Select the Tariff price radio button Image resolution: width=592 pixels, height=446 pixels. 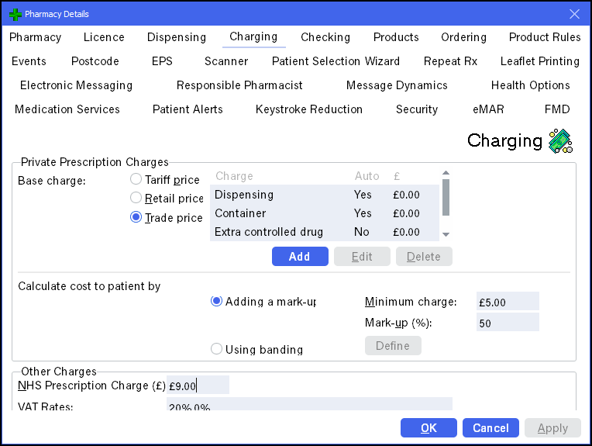(136, 180)
